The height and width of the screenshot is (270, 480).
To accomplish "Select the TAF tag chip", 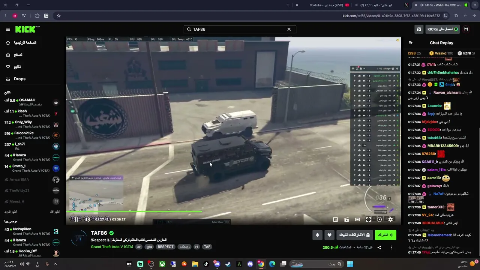I will pyautogui.click(x=207, y=247).
